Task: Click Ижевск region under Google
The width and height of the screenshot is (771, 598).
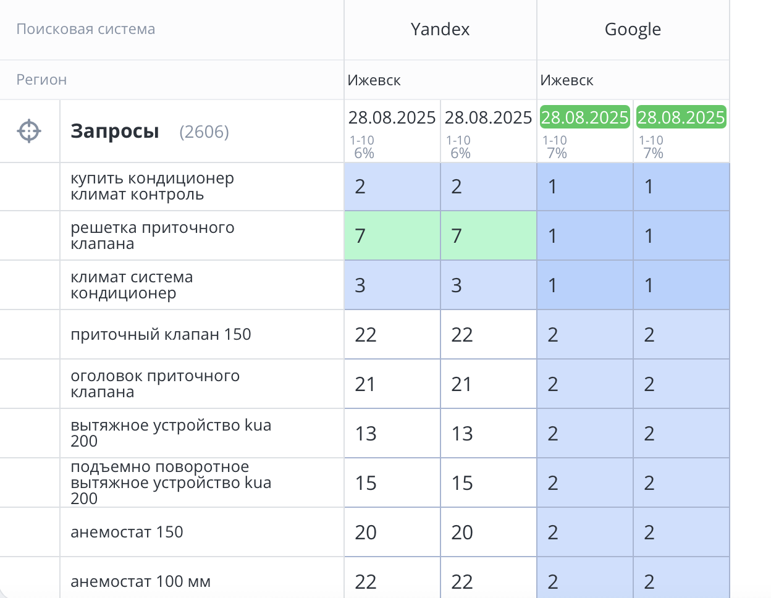Action: click(x=567, y=80)
